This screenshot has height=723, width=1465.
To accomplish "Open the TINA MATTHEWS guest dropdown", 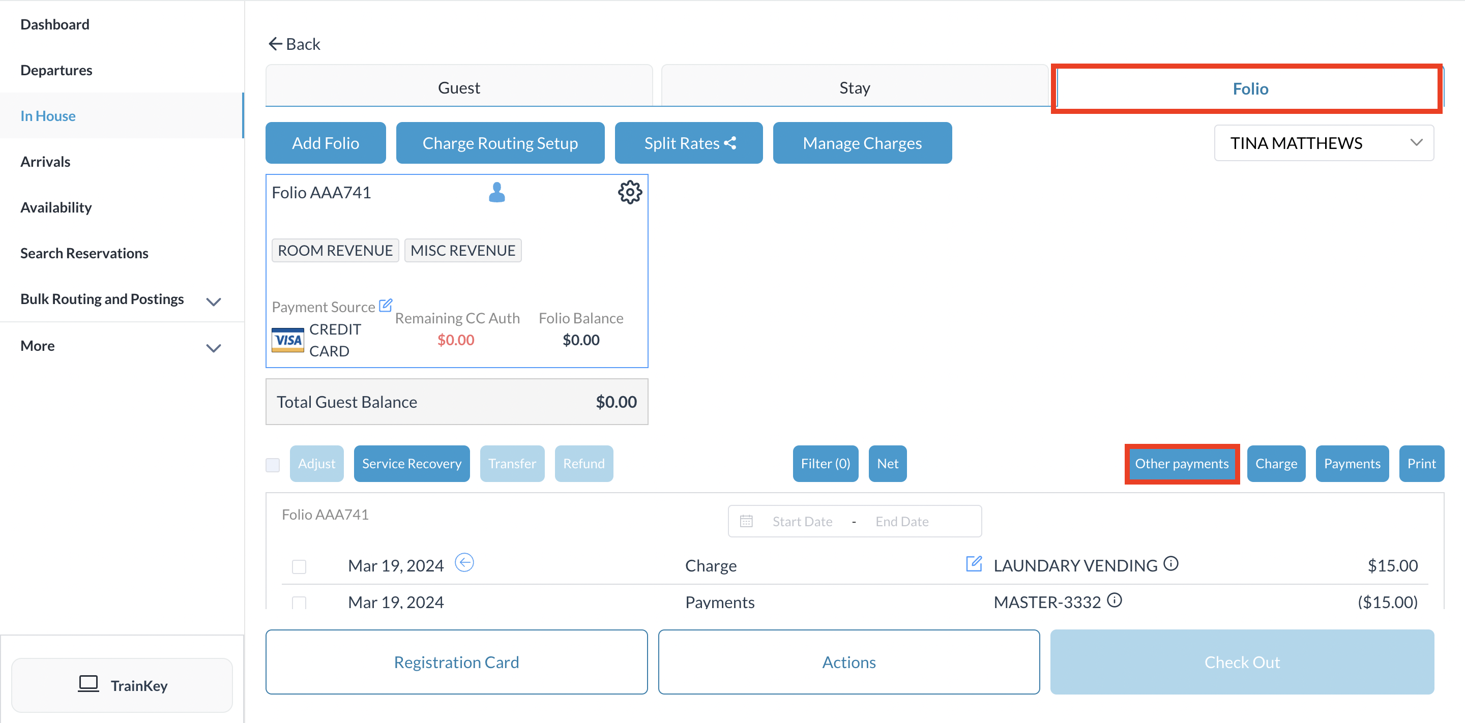I will (x=1324, y=143).
